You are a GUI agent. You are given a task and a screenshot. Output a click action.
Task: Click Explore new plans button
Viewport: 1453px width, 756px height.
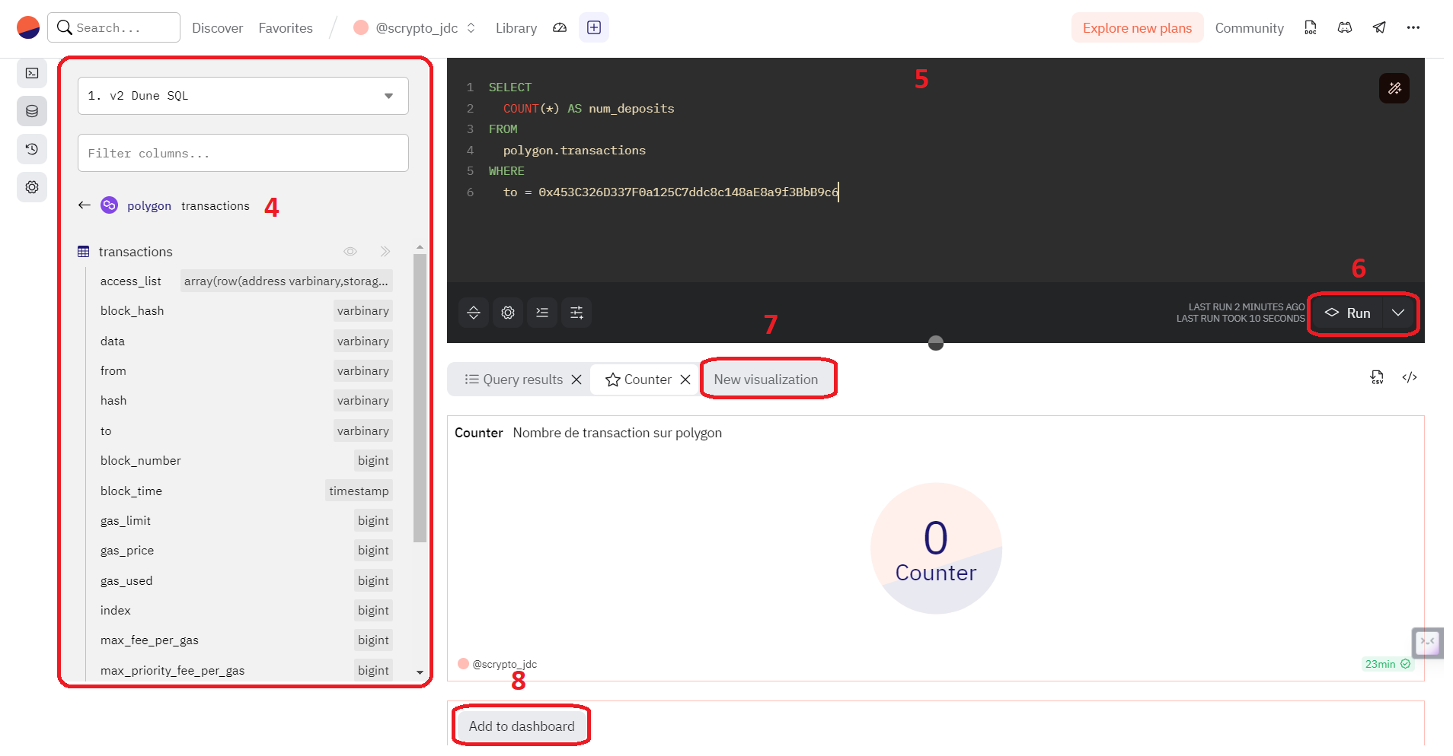(1137, 28)
